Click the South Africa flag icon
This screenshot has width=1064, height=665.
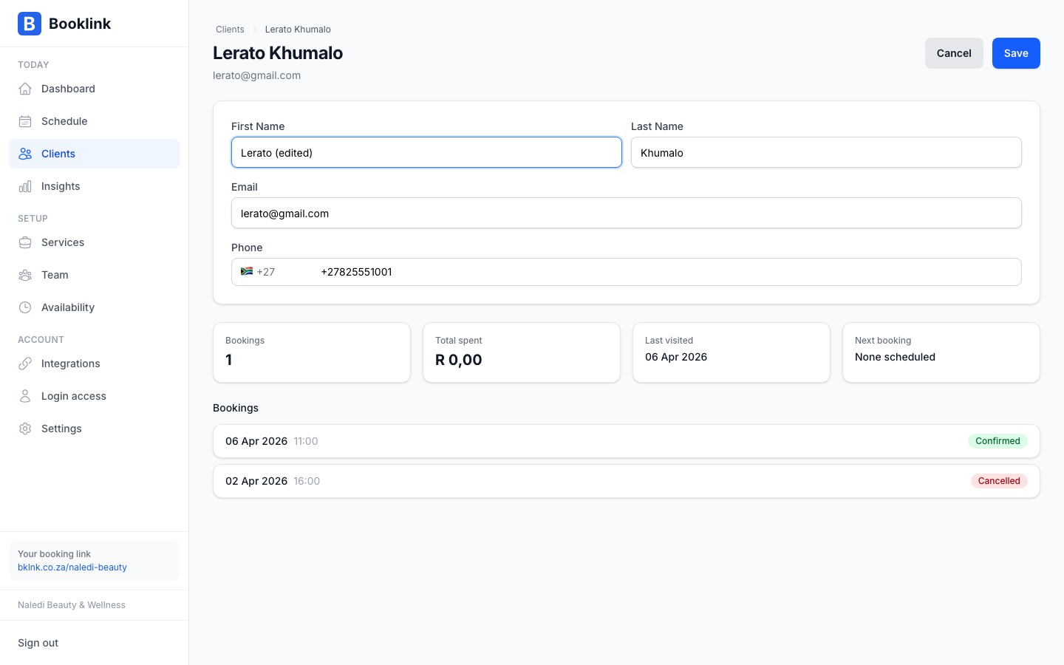(x=247, y=272)
